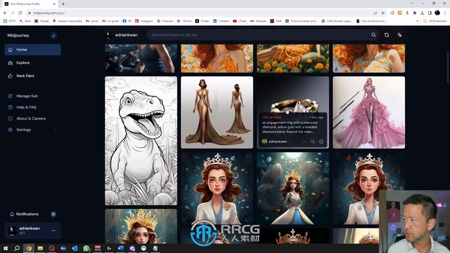This screenshot has width=450, height=253.
Task: Open File Explorer from the taskbar
Action: [x=40, y=248]
